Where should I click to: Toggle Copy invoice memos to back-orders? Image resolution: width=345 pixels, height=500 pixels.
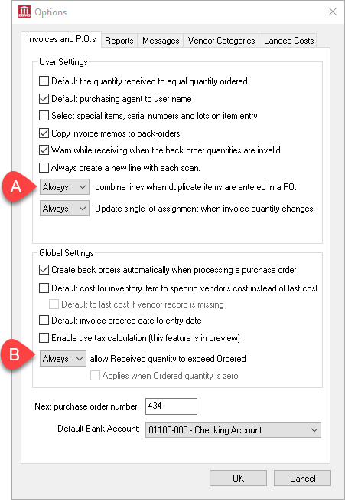44,133
